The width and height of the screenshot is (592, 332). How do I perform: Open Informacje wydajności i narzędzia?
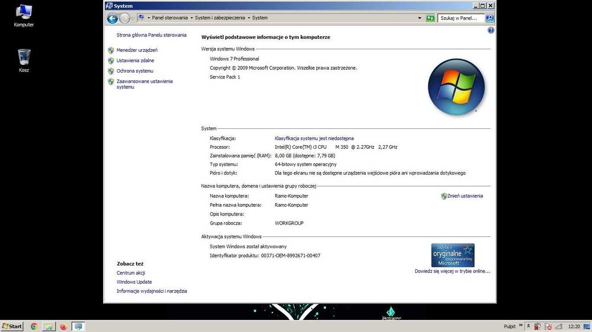coord(152,291)
